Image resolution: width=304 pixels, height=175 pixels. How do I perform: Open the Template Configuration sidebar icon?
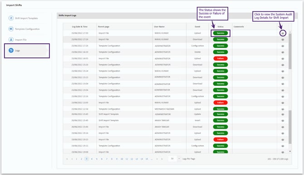tap(11, 29)
